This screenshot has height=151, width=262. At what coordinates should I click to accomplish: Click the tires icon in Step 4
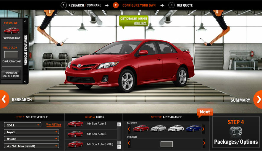(236, 132)
